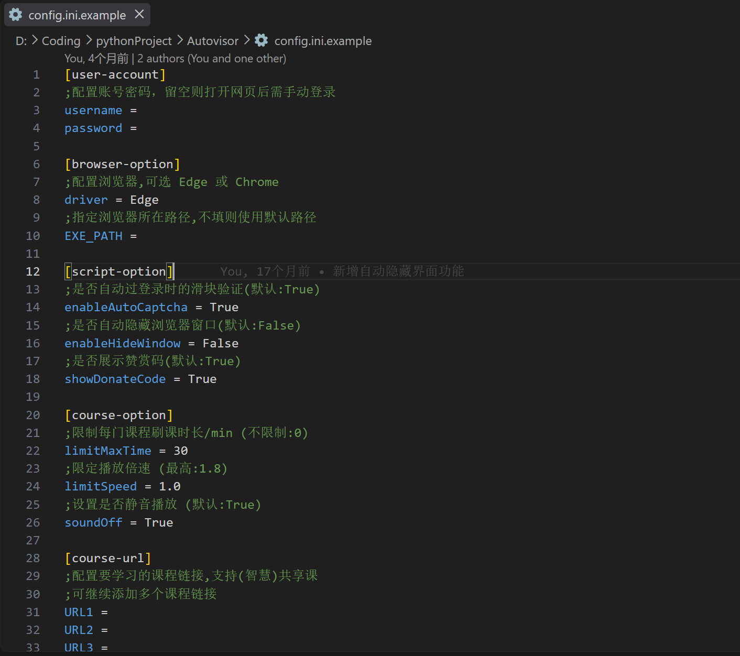Click the comment on line 30 about adding links
The width and height of the screenshot is (740, 656).
point(141,594)
